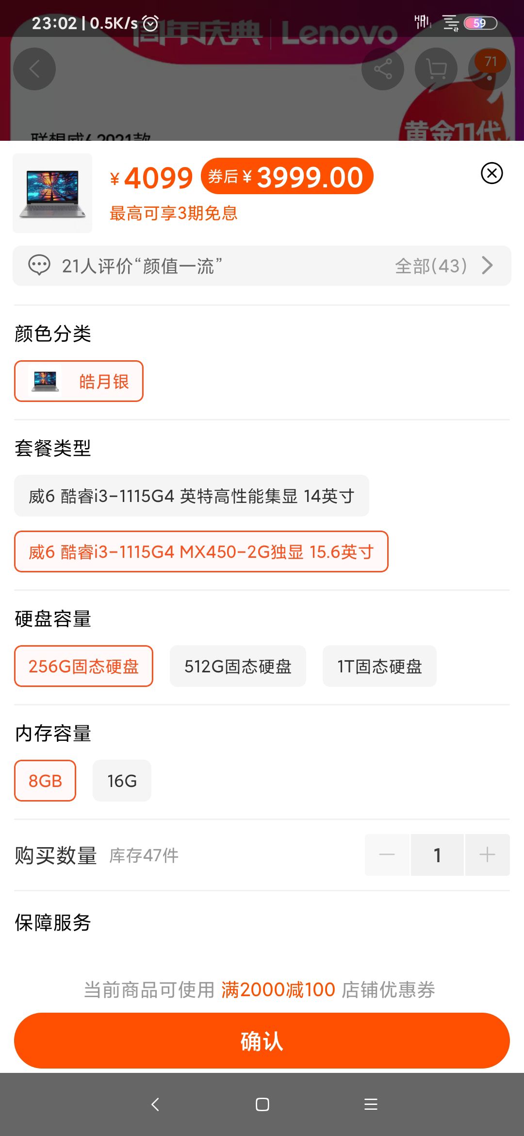Open the shopping cart icon
Image resolution: width=524 pixels, height=1136 pixels.
point(436,69)
